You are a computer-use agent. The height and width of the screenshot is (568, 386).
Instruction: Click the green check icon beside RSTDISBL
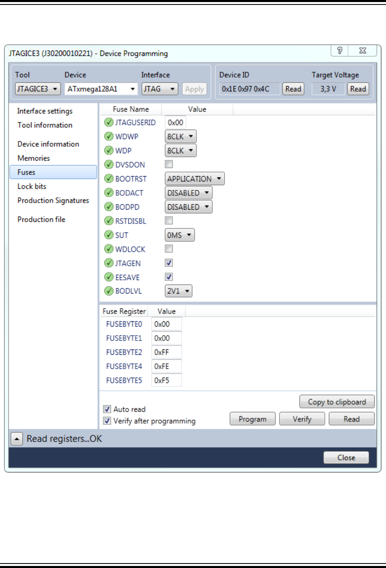tap(109, 221)
